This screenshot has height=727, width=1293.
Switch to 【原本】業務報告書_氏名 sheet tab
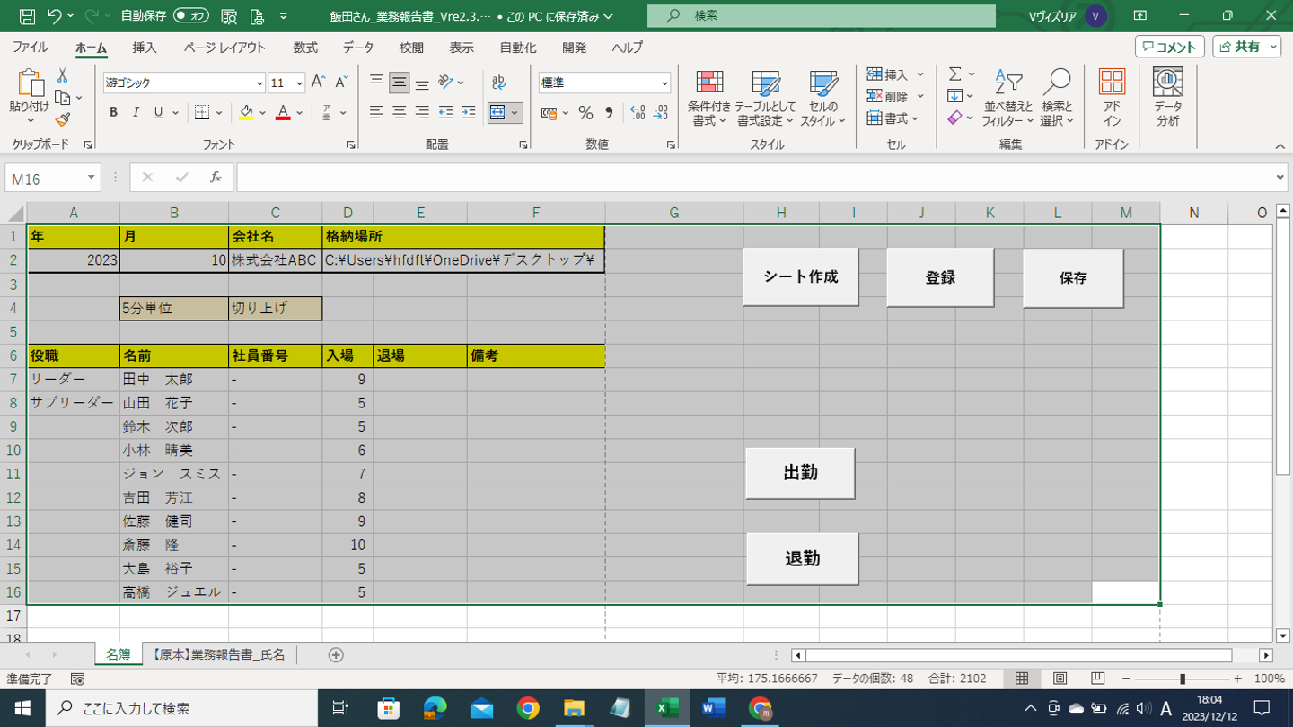(x=218, y=655)
